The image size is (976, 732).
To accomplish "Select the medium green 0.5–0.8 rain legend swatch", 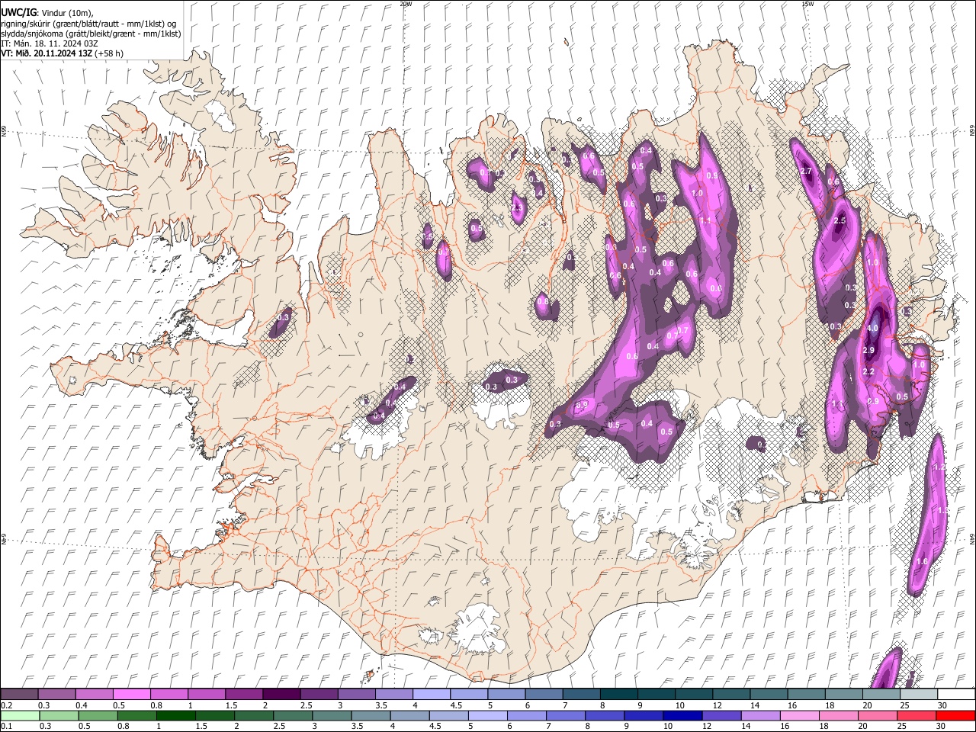I will click(98, 716).
